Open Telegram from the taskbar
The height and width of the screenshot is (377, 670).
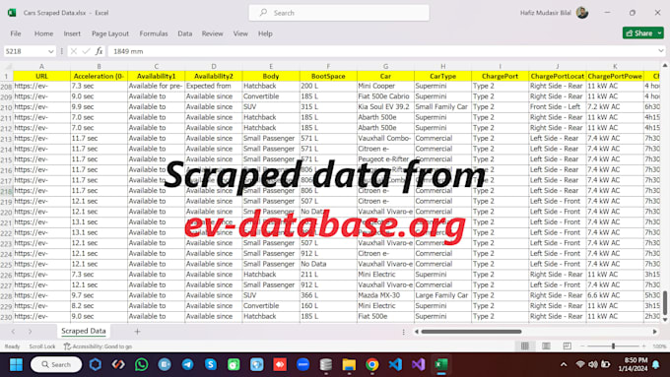[x=187, y=364]
